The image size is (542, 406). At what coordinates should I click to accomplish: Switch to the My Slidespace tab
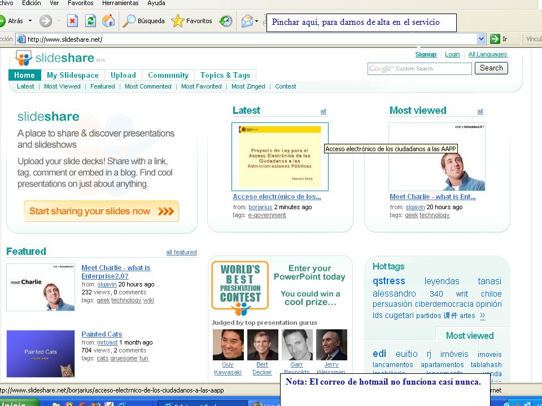pyautogui.click(x=73, y=75)
